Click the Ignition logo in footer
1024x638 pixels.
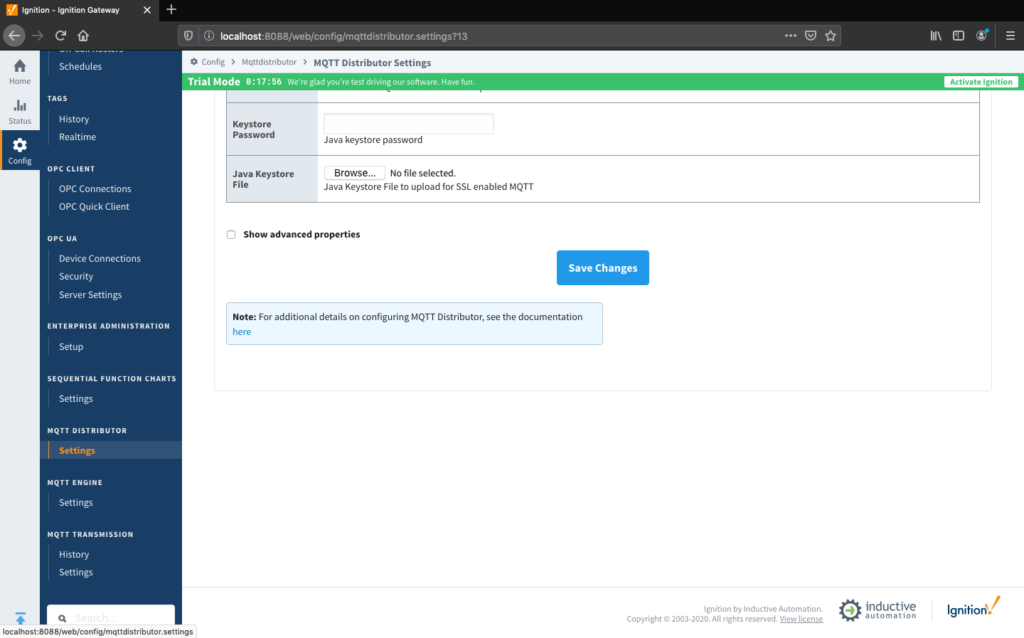[x=974, y=608]
